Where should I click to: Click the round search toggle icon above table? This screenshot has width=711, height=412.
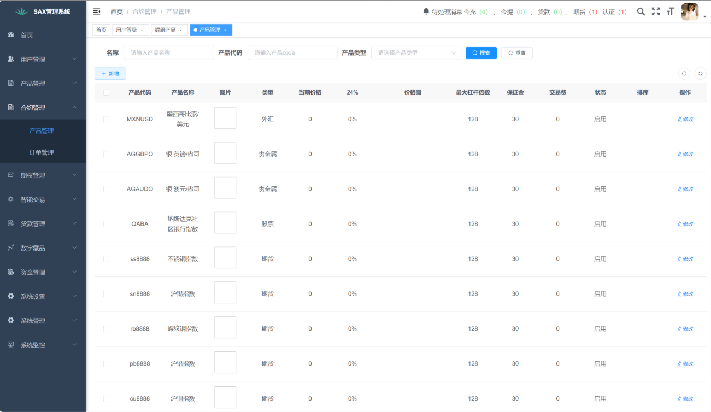(x=684, y=74)
